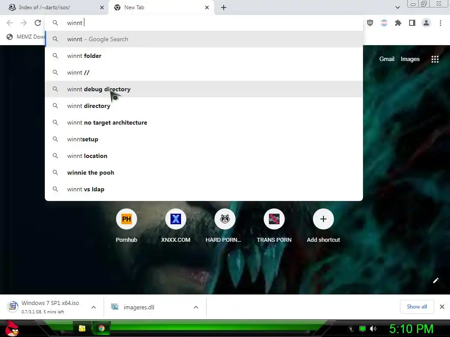This screenshot has height=337, width=450.
Task: Click the Show all downloads button
Action: click(417, 307)
